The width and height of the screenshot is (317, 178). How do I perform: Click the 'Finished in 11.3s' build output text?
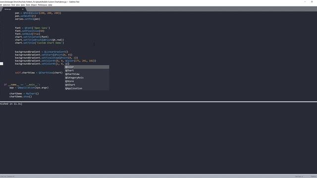pos(11,104)
